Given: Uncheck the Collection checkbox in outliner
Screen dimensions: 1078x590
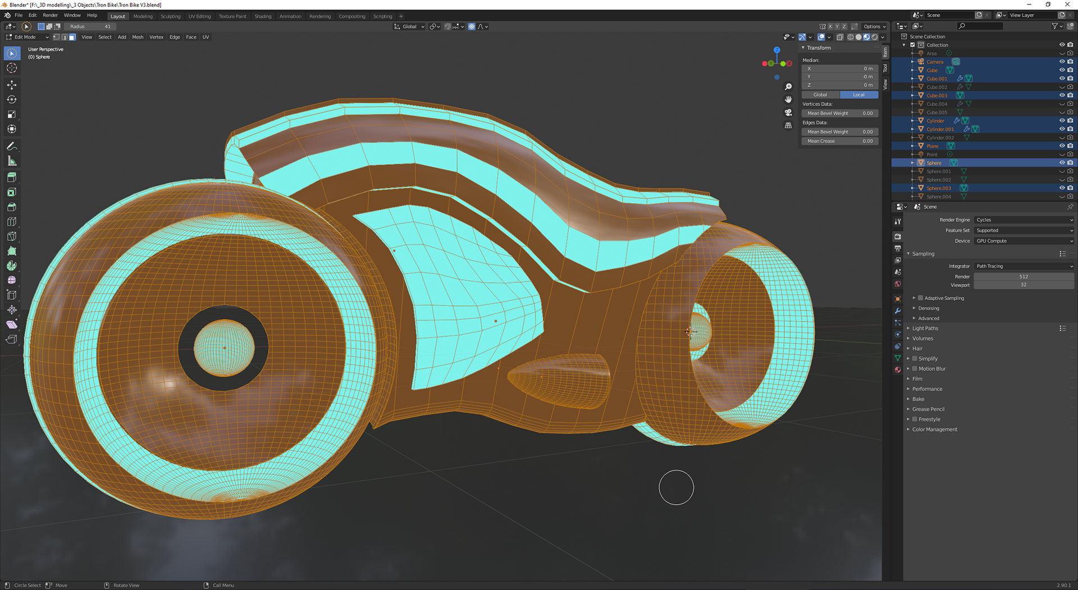Looking at the screenshot, I should (x=913, y=45).
